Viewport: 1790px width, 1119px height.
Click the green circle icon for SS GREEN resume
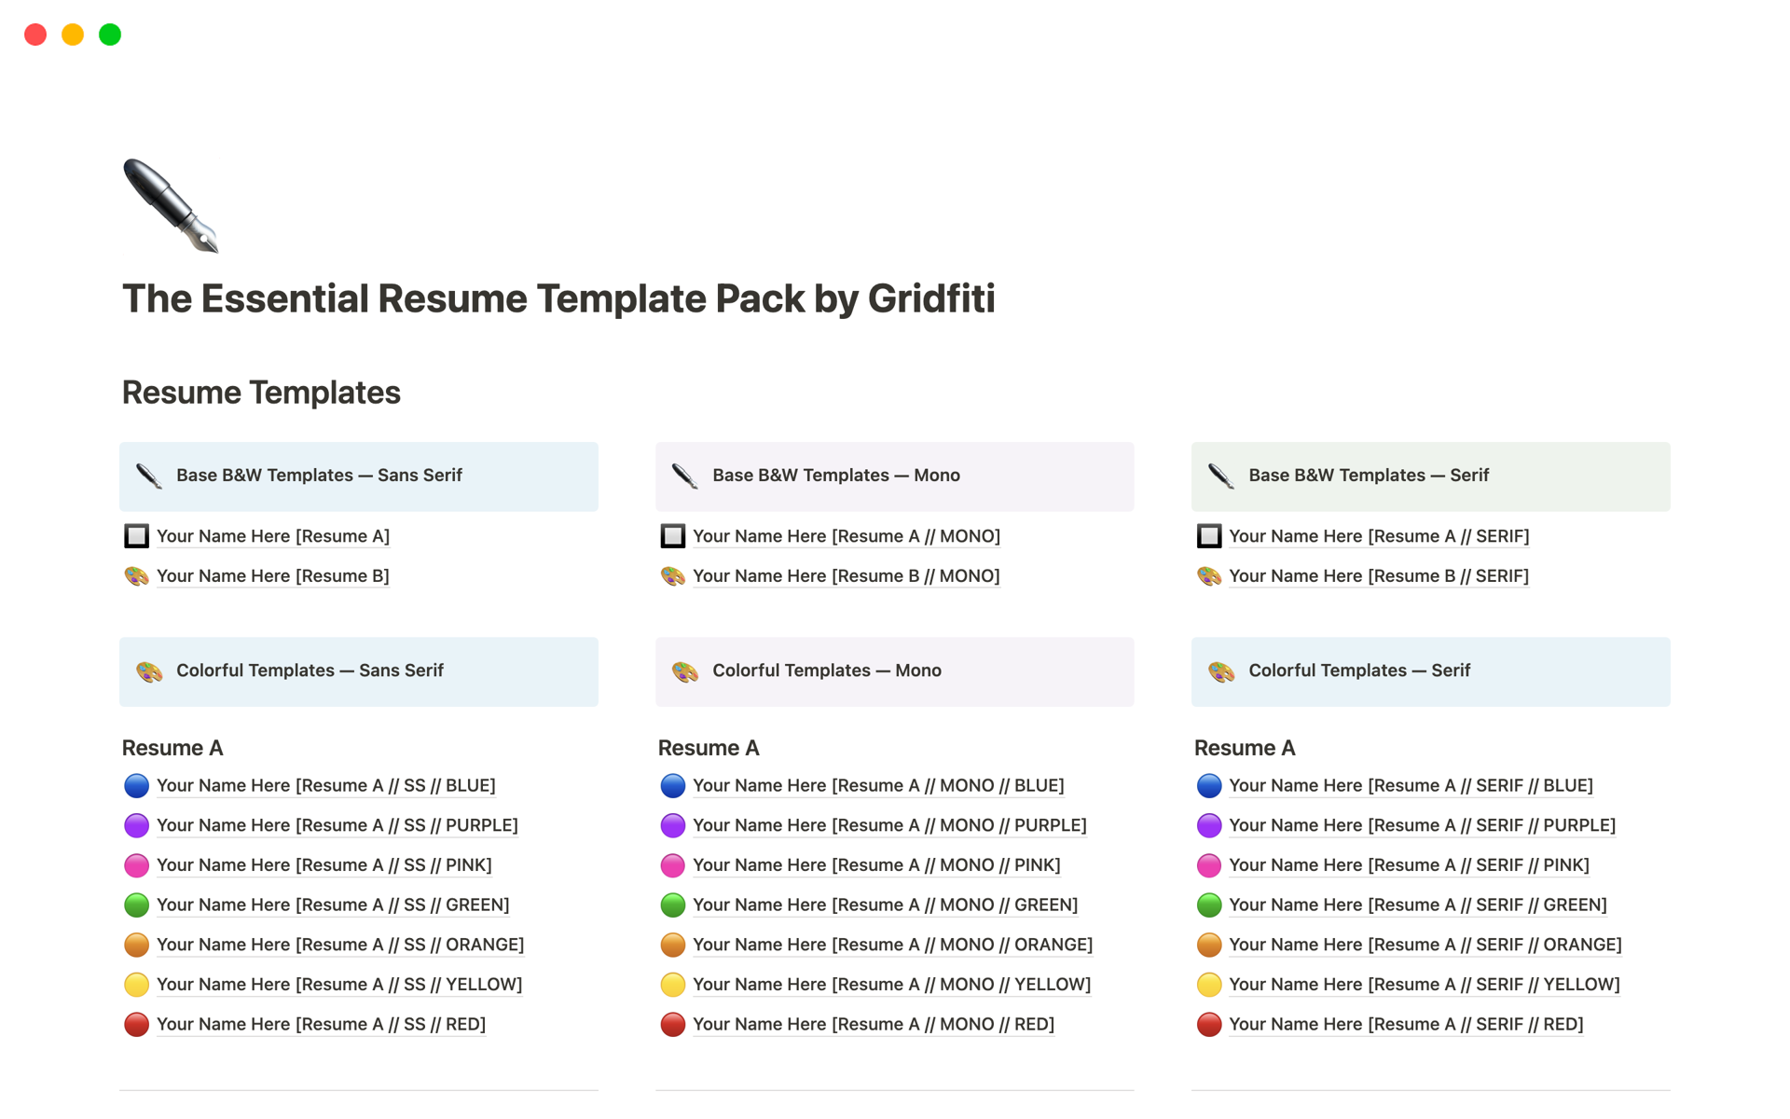(137, 905)
